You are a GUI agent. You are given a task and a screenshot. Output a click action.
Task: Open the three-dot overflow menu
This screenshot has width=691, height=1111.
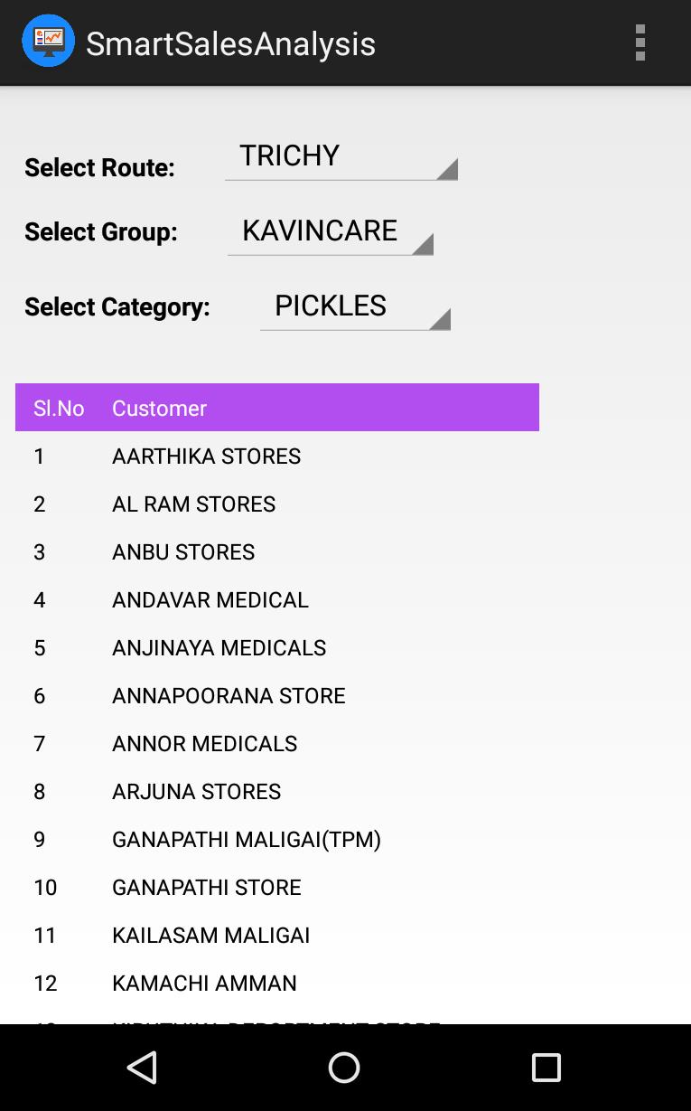[x=640, y=42]
